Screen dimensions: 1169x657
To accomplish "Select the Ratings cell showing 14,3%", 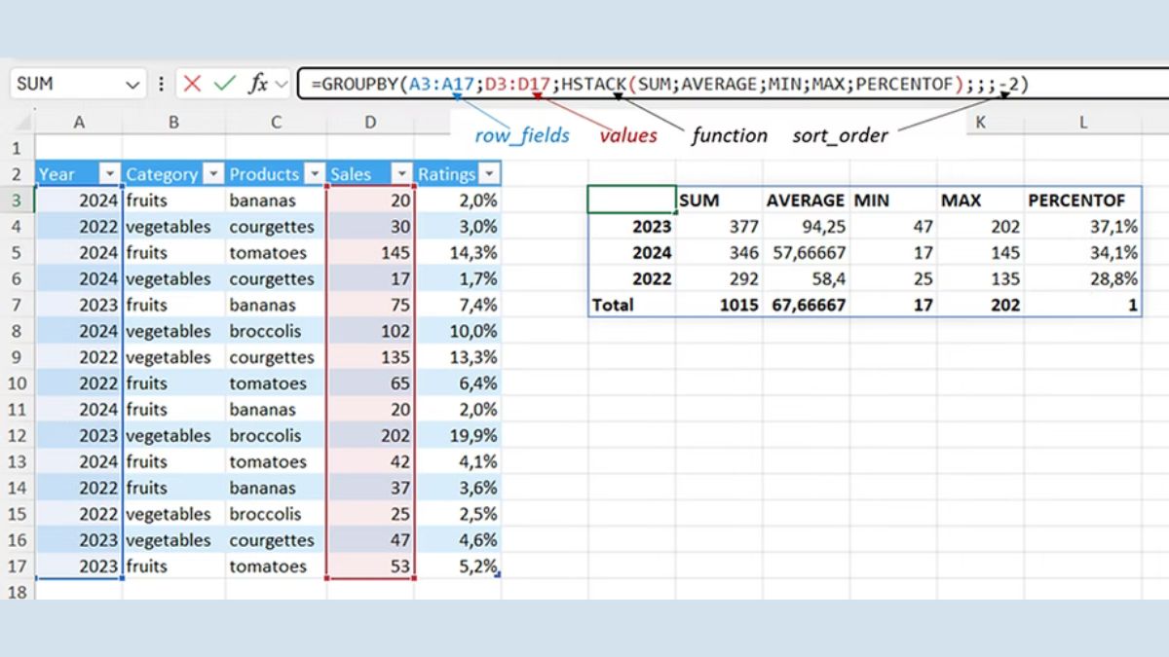I will [458, 253].
